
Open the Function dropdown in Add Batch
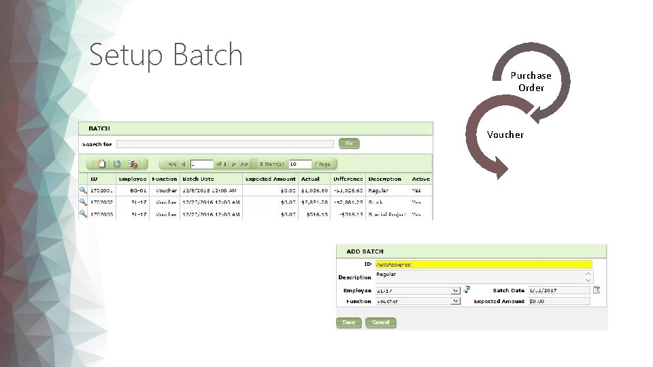coord(456,301)
